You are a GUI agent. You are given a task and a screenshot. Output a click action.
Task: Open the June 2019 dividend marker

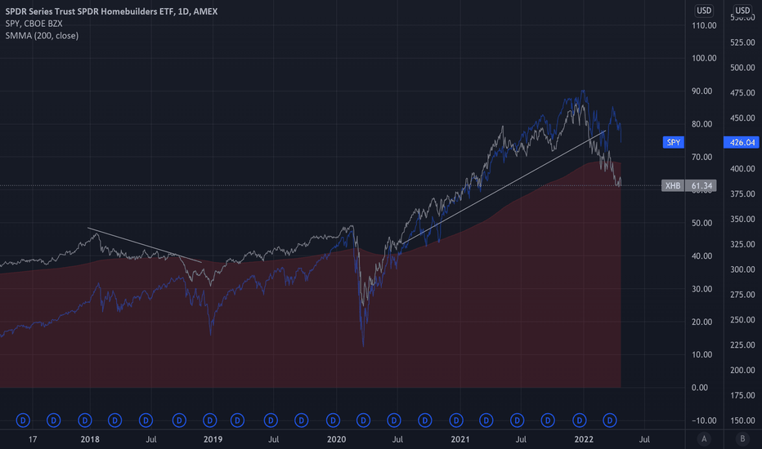tap(271, 420)
